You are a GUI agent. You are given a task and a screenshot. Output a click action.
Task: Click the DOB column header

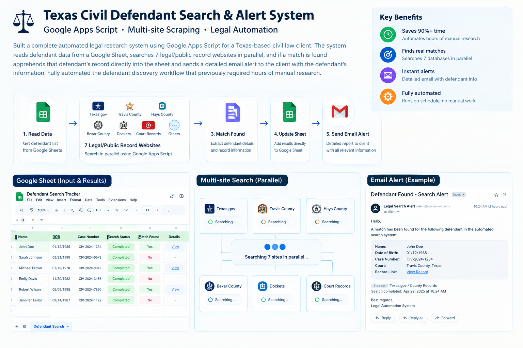click(x=56, y=237)
